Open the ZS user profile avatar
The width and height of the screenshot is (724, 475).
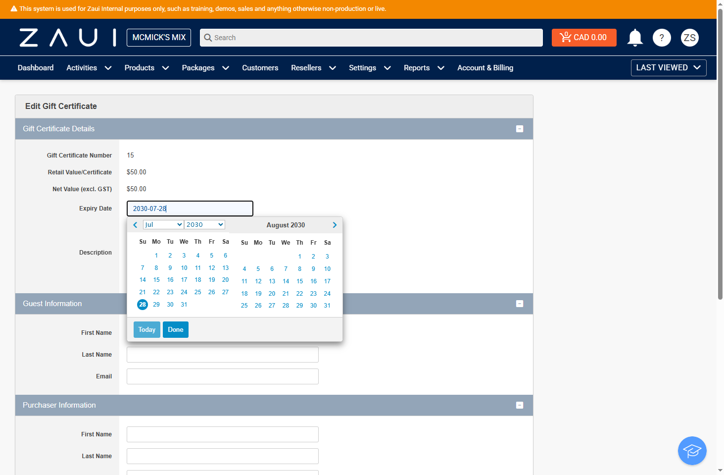(x=690, y=38)
